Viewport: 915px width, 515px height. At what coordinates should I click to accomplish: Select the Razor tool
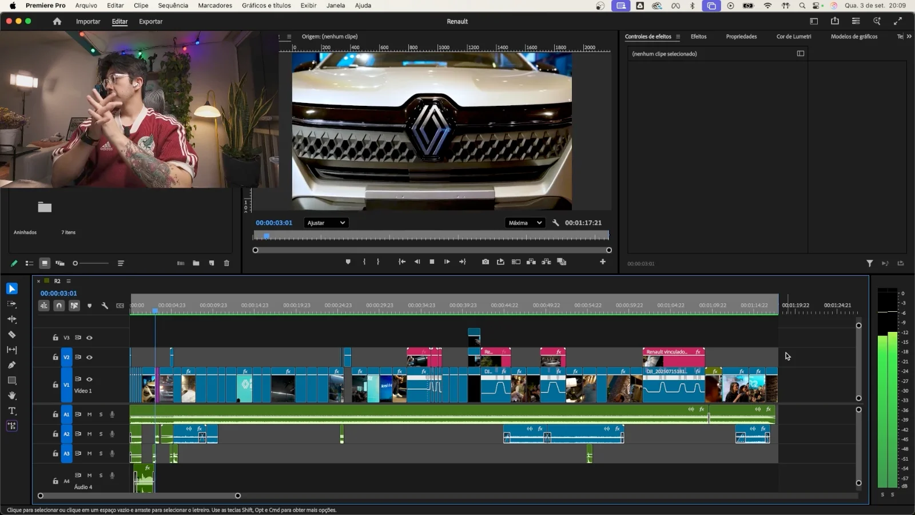[x=12, y=334]
